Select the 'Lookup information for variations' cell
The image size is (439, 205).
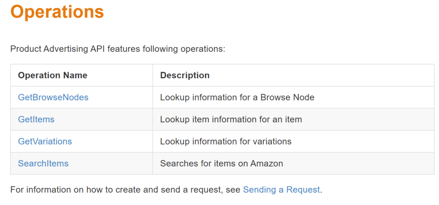point(293,141)
